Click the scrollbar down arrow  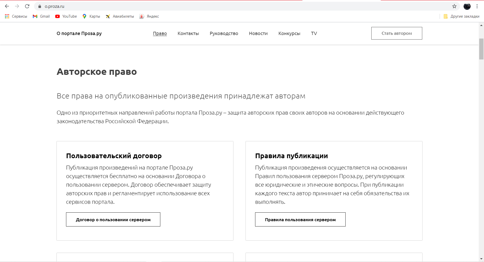[481, 259]
